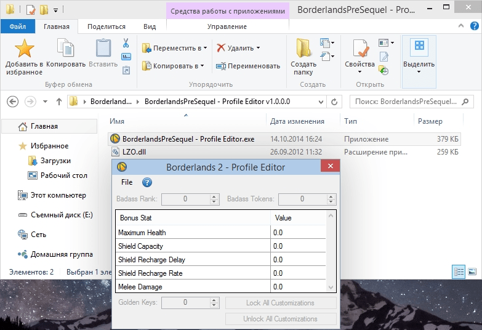
Task: Click the bonus stat list scroll-down arrow
Action: click(332, 287)
